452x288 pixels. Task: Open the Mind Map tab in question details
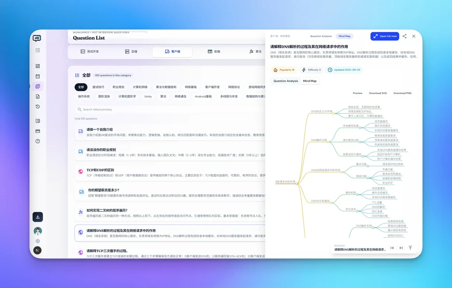[x=309, y=81]
